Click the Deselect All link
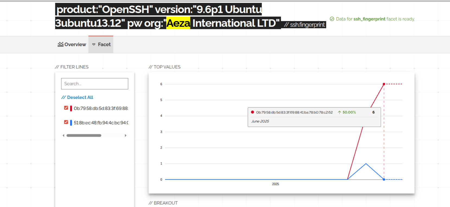 (80, 97)
